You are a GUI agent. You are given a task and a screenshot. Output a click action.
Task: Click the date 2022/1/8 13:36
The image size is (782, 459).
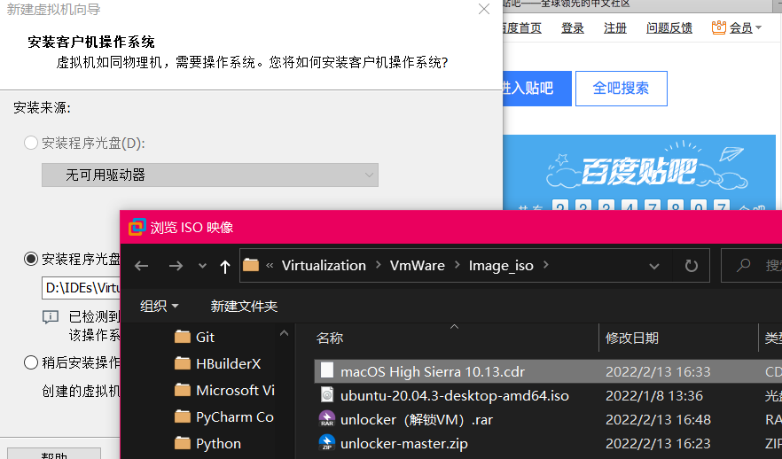click(653, 396)
